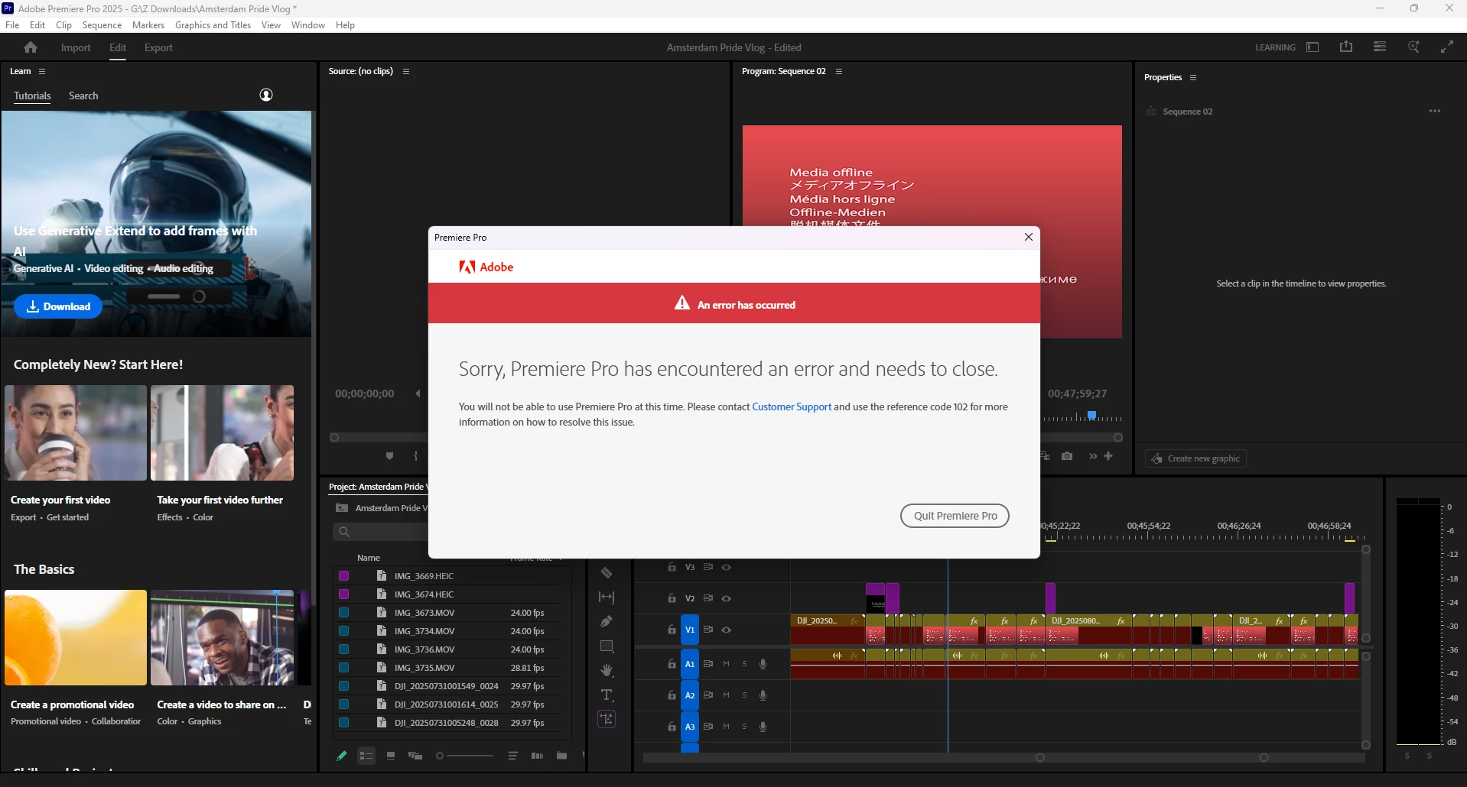Image resolution: width=1467 pixels, height=787 pixels.
Task: Switch the Project panel to List View
Action: point(366,756)
